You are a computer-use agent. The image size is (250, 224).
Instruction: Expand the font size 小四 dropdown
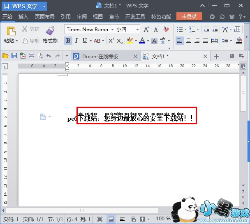[137, 30]
